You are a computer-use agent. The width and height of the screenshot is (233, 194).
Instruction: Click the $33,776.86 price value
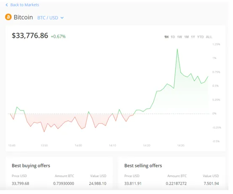click(30, 35)
